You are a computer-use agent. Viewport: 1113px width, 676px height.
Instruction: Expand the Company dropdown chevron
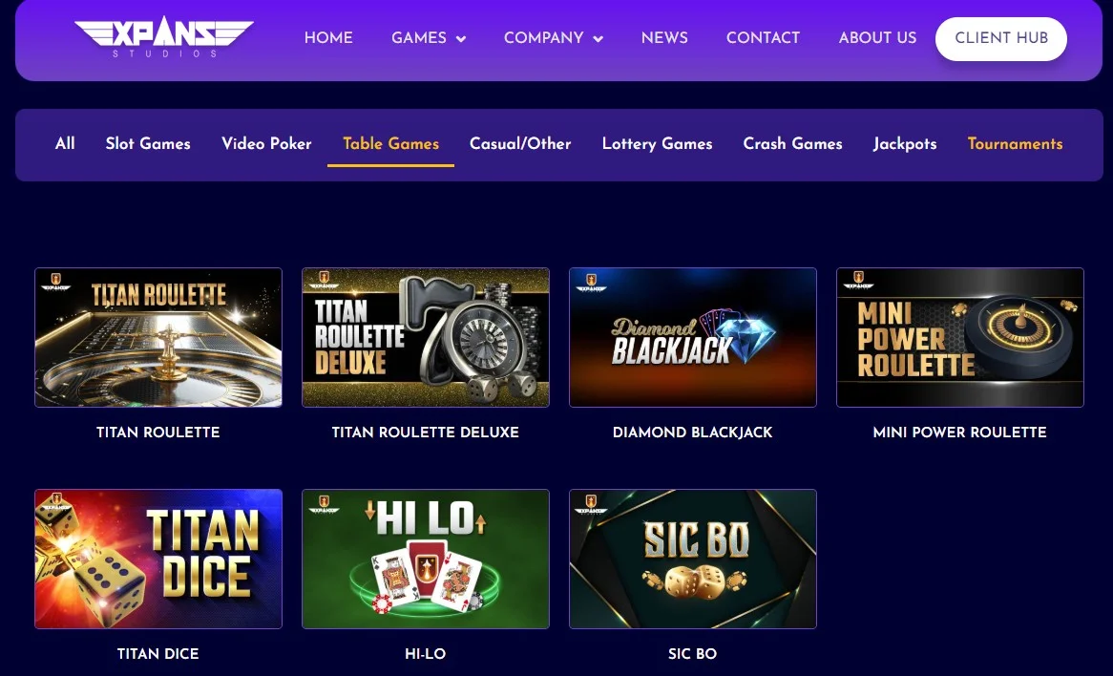click(598, 39)
